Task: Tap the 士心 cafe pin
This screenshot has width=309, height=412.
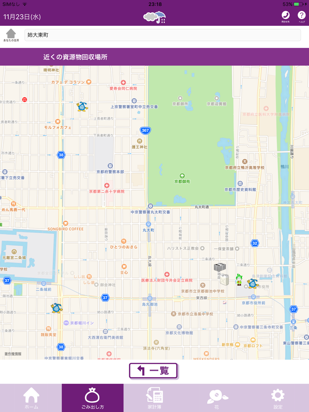Action: coord(124,266)
